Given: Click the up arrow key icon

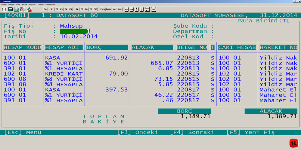Looking at the screenshot, I should coord(137,9).
